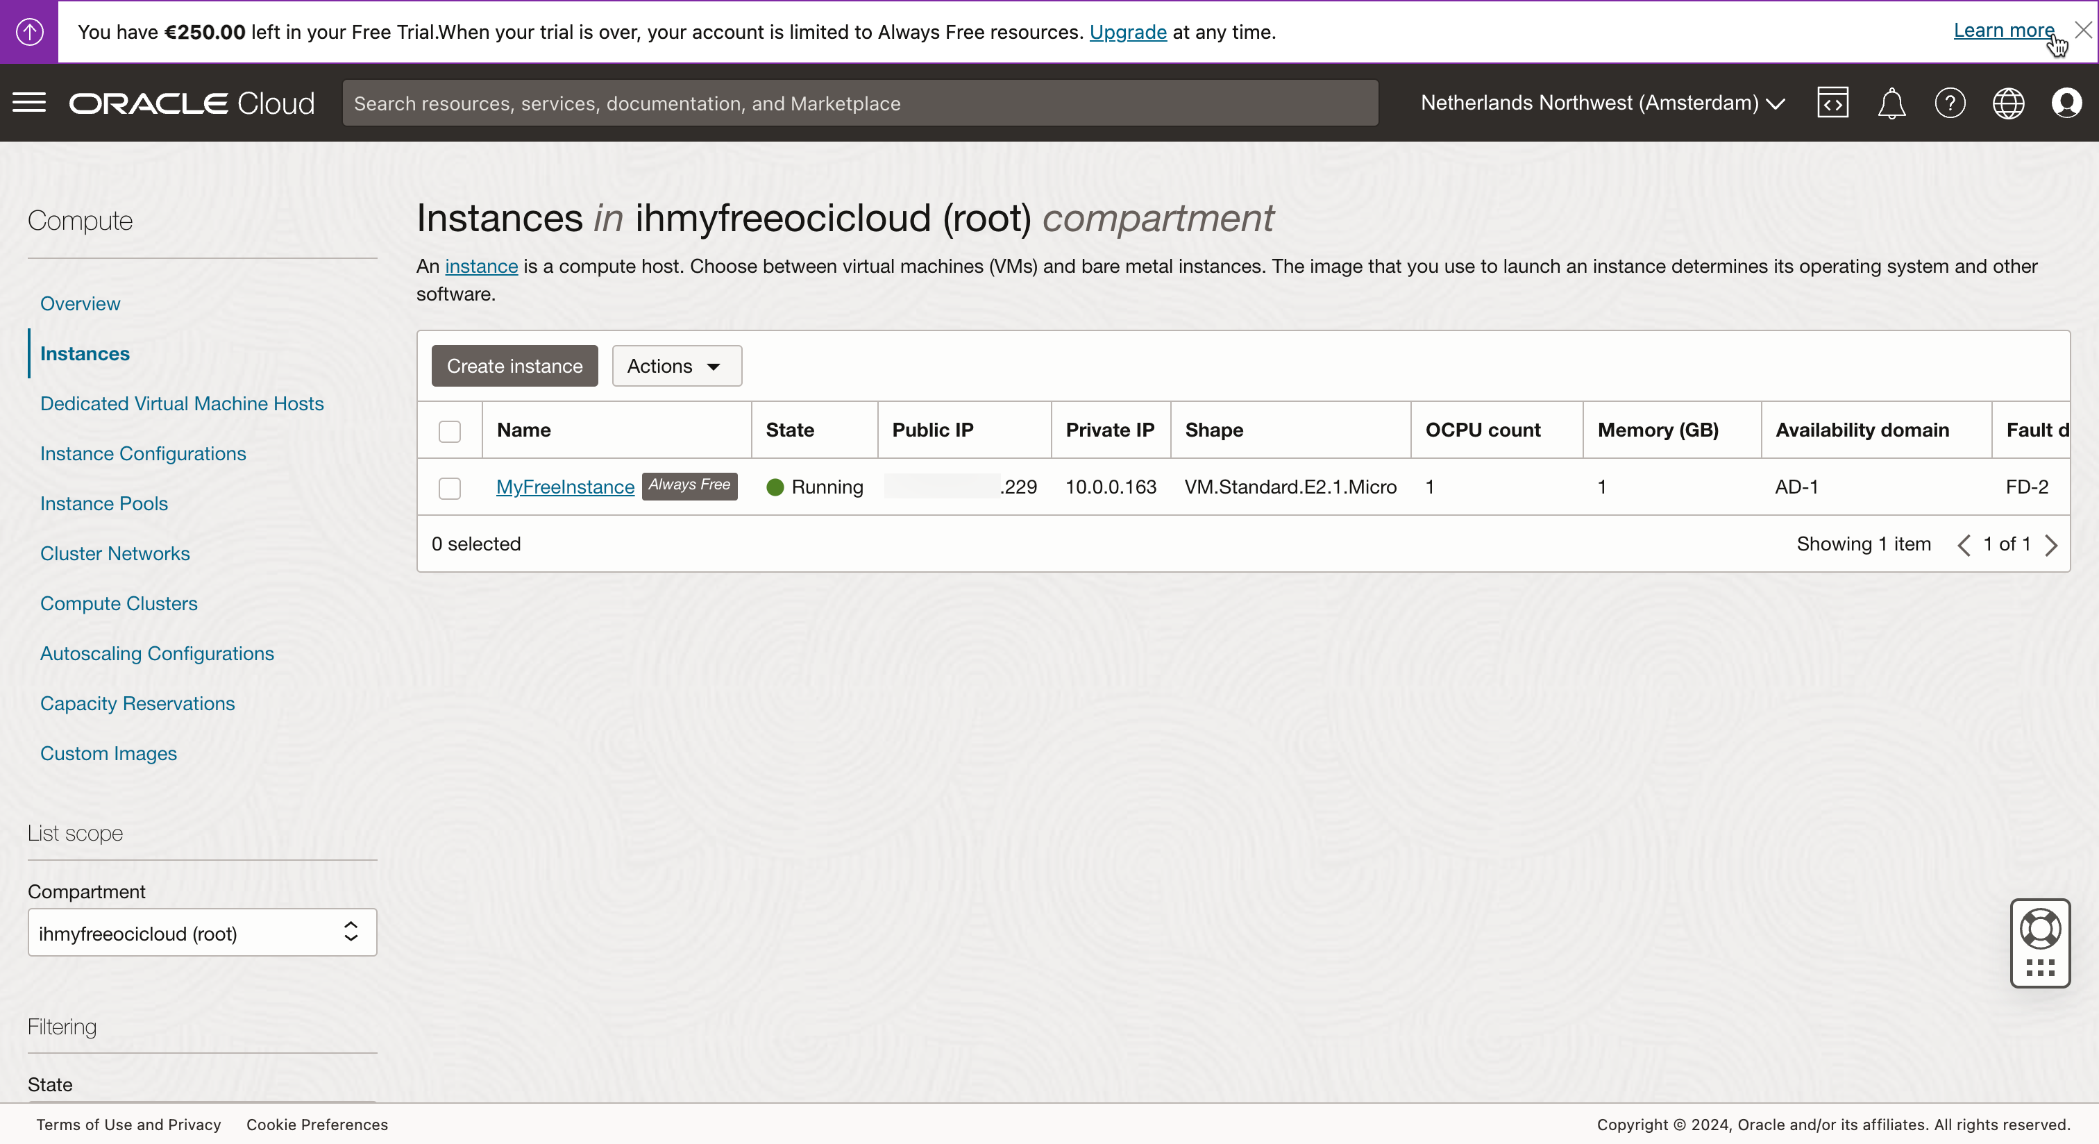Open Cloud Shell developer tools icon
The width and height of the screenshot is (2099, 1144).
[x=1832, y=103]
